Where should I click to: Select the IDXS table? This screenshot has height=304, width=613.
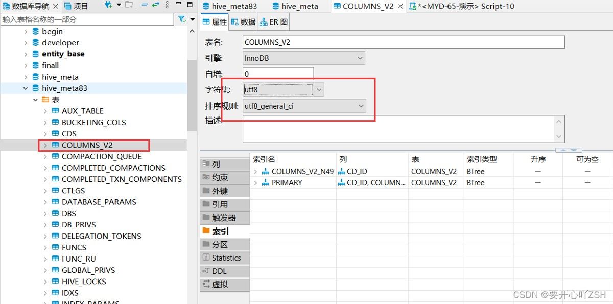pos(70,293)
